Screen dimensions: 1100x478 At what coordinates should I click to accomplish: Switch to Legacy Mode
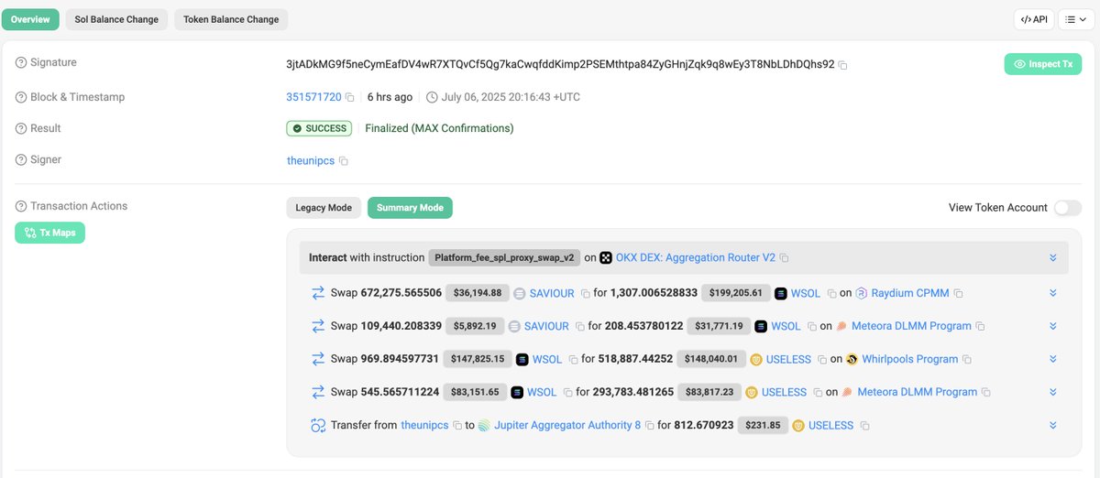324,208
